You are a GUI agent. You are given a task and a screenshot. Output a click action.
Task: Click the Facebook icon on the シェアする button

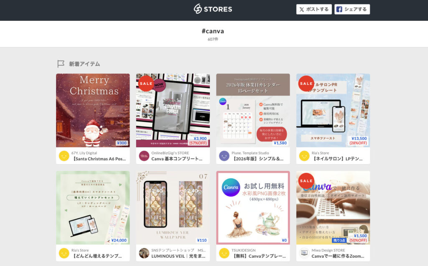(339, 9)
